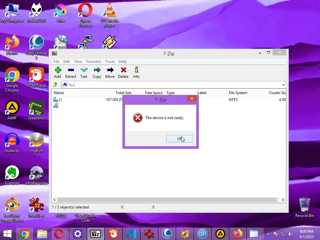Open the Favorites menu
320x240 pixels.
pyautogui.click(x=93, y=62)
